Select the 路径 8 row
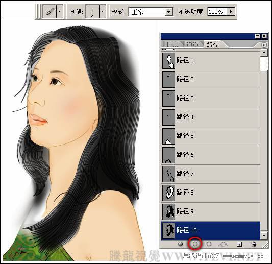The width and height of the screenshot is (272, 264). [211, 193]
